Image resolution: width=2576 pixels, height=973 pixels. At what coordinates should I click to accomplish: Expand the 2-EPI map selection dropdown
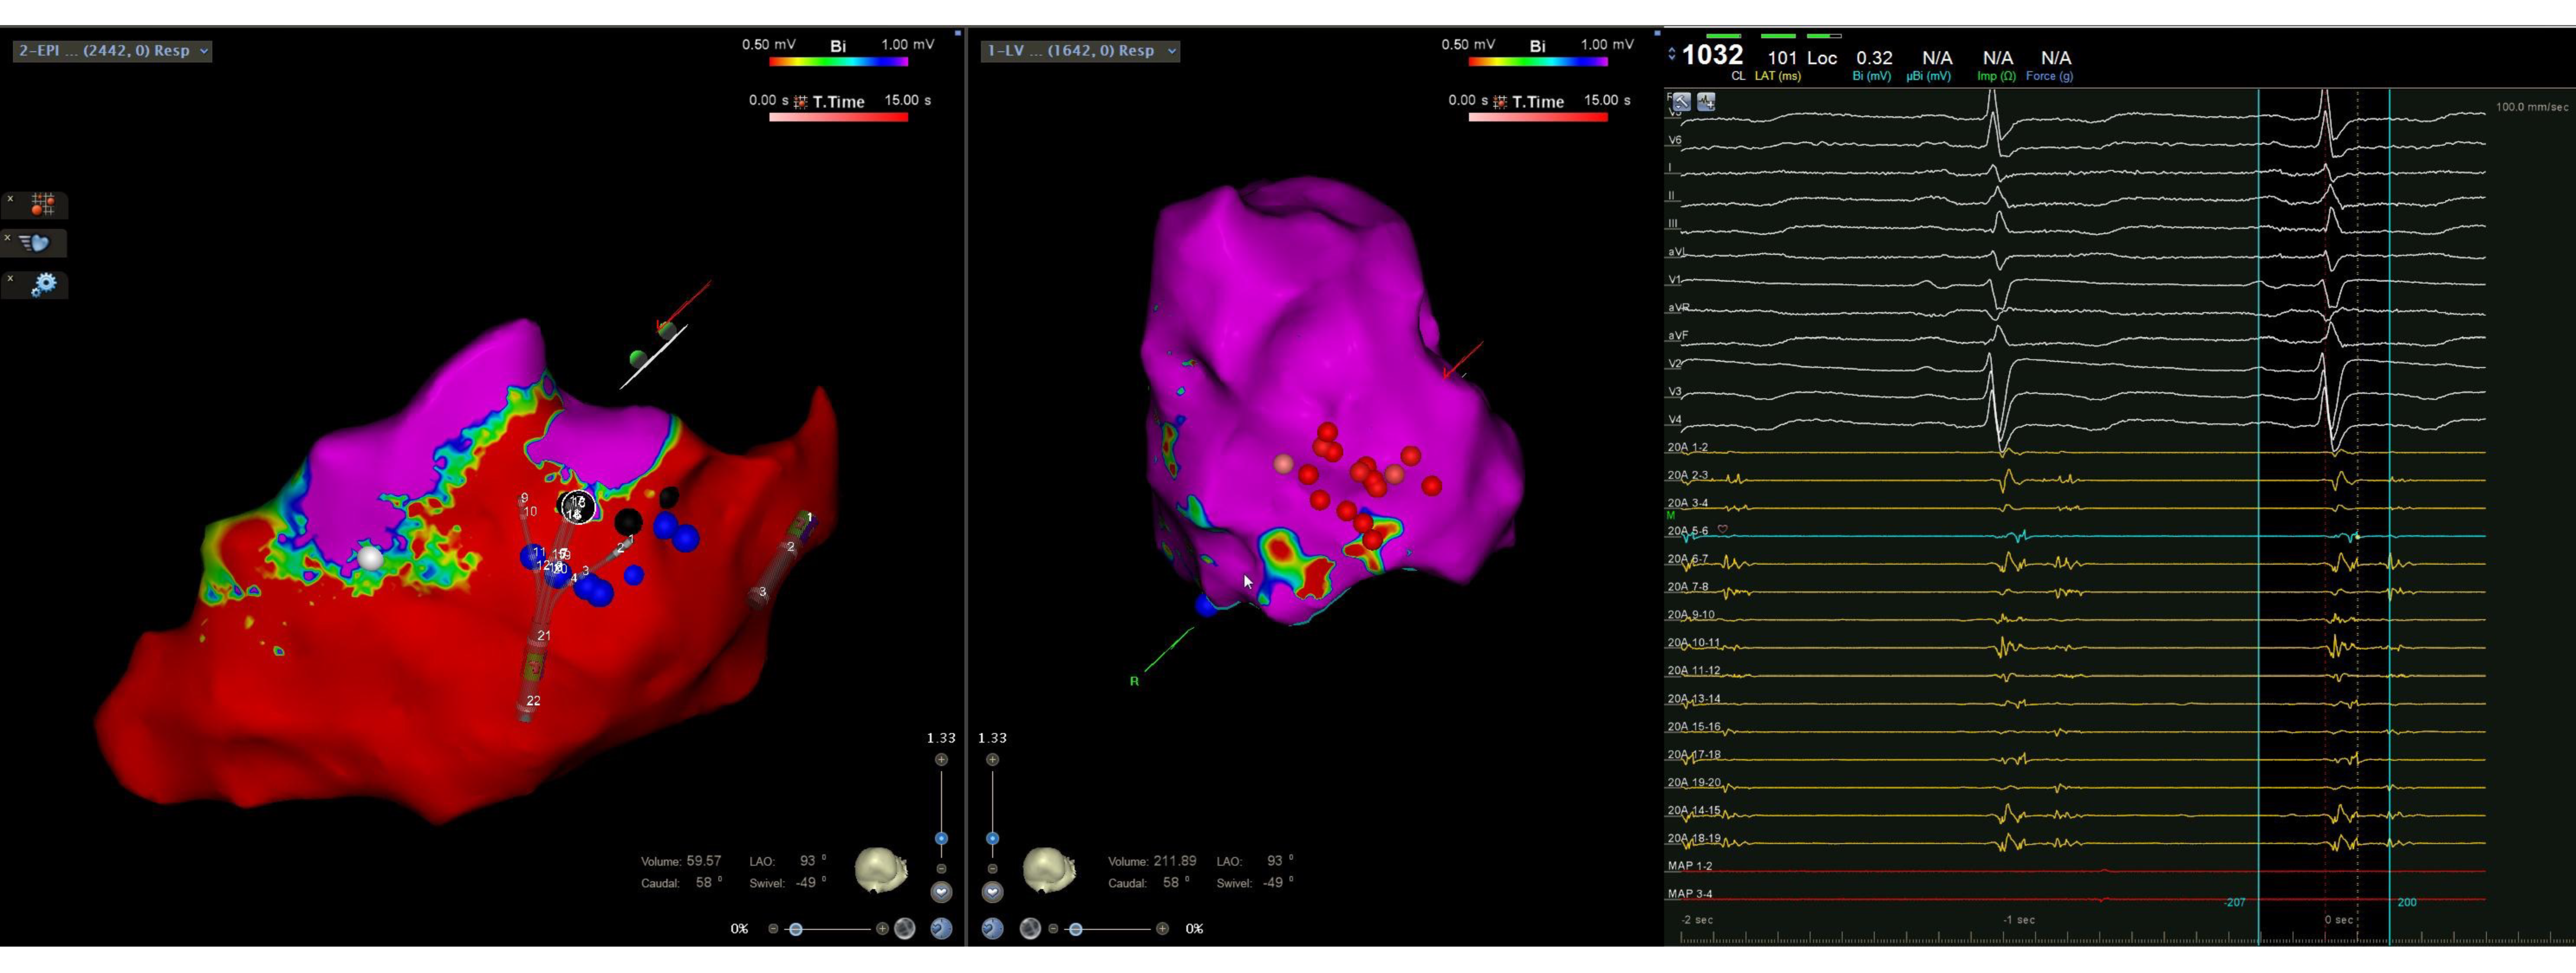click(x=204, y=51)
